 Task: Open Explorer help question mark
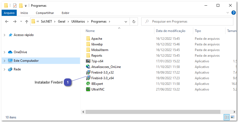click(234, 13)
